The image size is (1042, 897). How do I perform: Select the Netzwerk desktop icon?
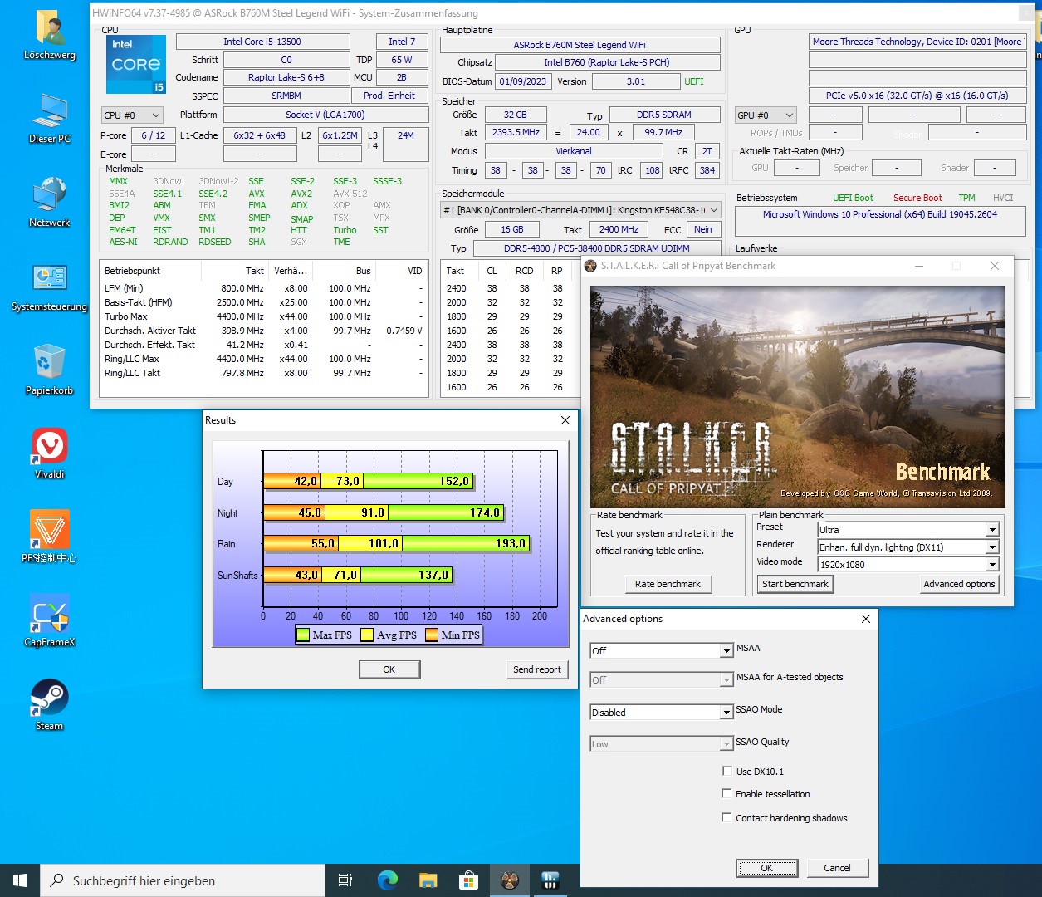coord(50,202)
